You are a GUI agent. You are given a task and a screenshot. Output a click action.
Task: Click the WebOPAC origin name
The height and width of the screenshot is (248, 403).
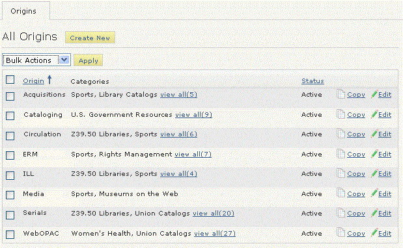41,234
